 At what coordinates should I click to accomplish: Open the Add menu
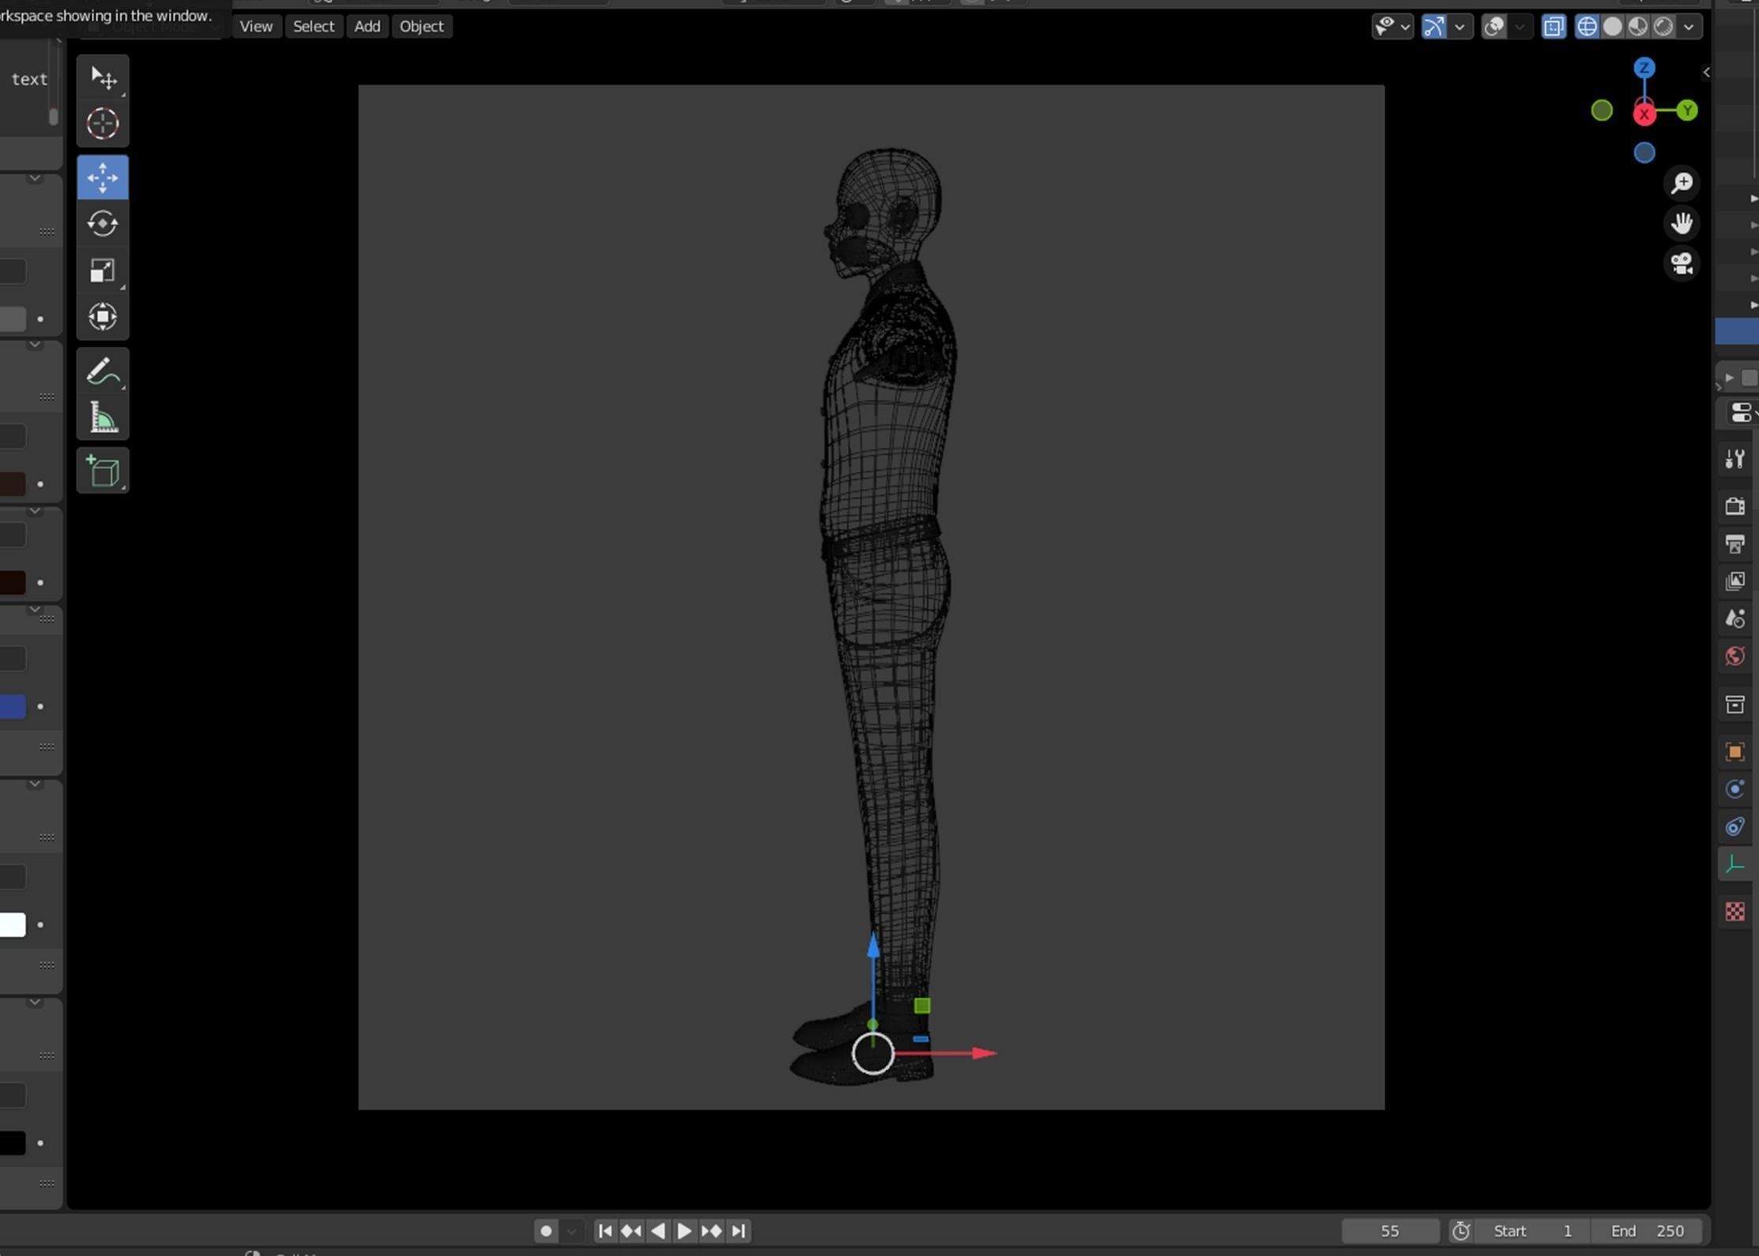[367, 26]
